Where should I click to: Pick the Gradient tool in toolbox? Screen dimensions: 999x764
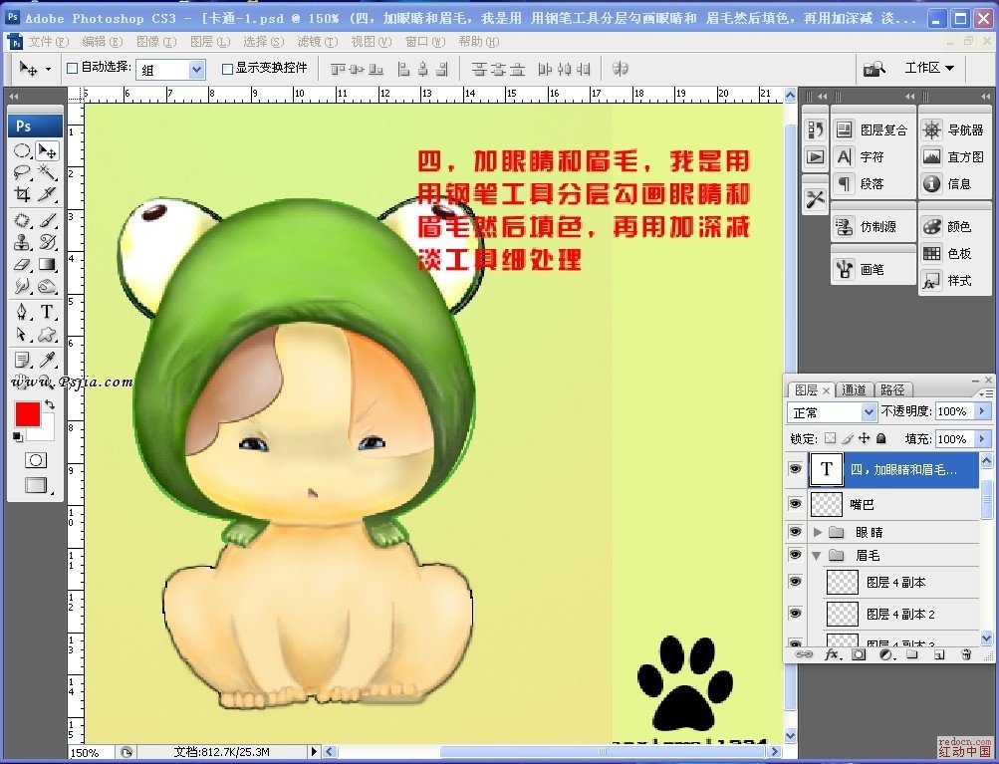click(47, 265)
